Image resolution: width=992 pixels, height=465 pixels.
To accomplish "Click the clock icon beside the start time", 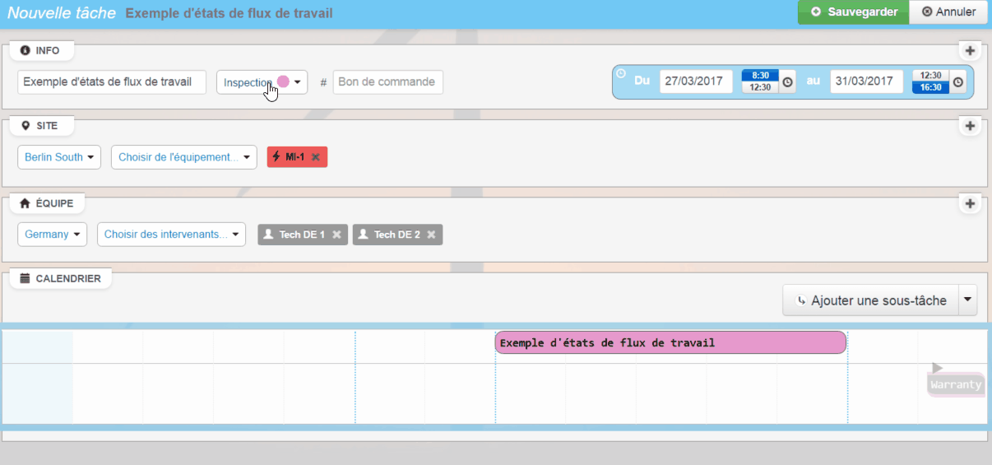I will [x=787, y=82].
